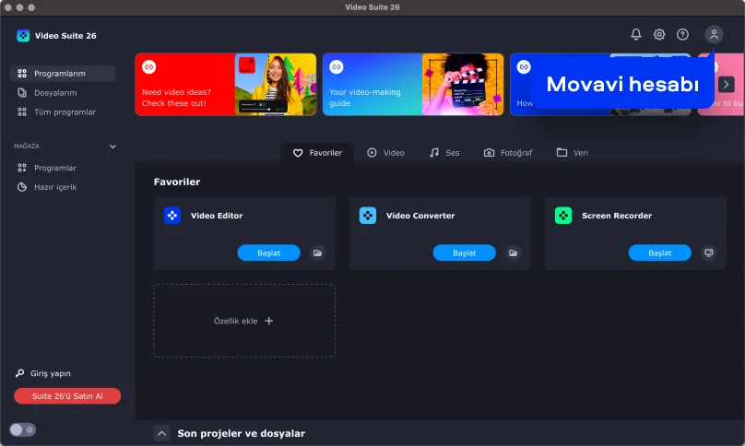Open store Programlar entry
The width and height of the screenshot is (745, 446).
(63, 168)
